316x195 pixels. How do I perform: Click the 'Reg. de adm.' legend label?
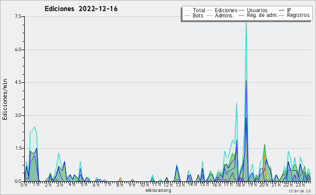click(x=262, y=15)
